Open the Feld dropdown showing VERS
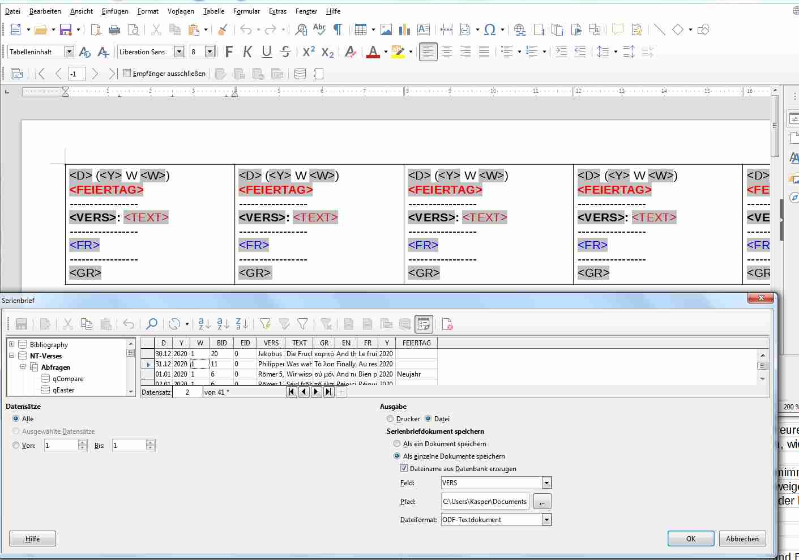799x560 pixels. pos(546,482)
